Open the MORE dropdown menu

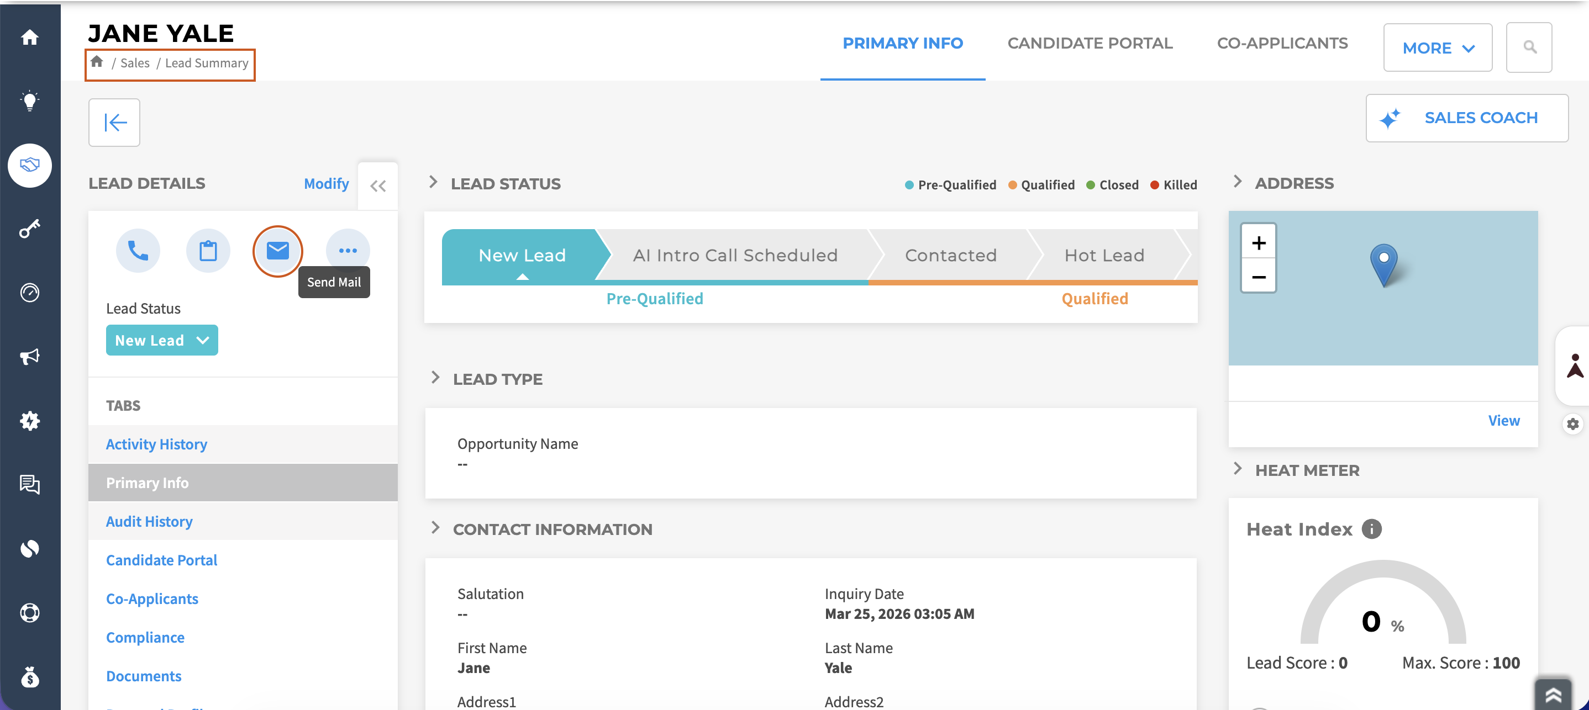[1438, 47]
